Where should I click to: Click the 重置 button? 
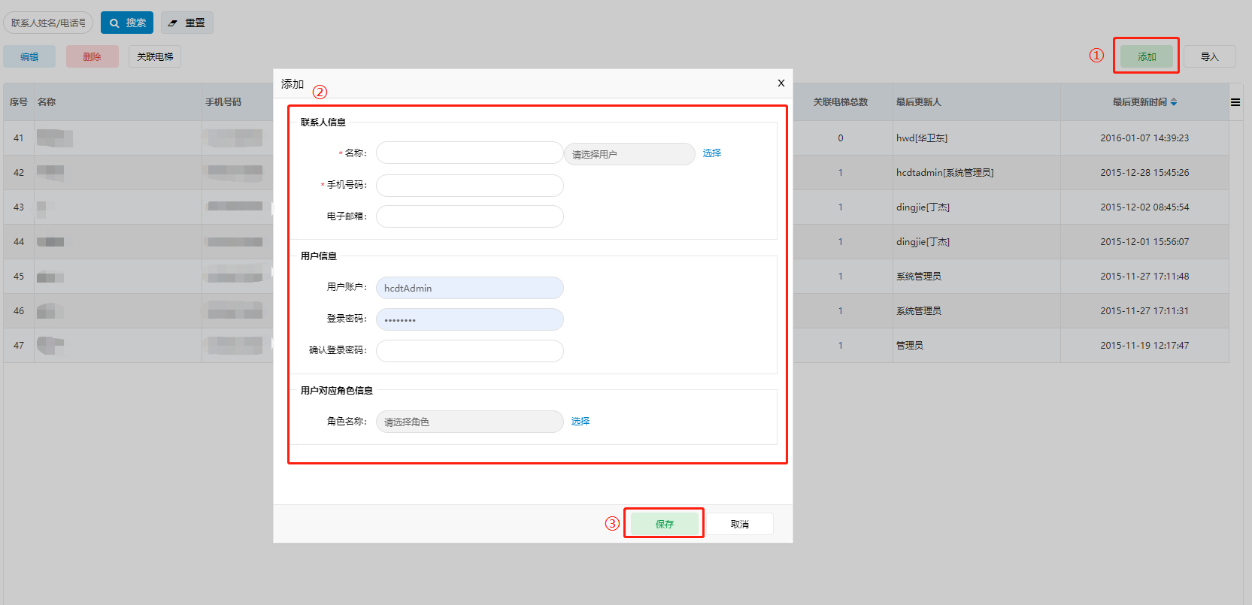(187, 23)
